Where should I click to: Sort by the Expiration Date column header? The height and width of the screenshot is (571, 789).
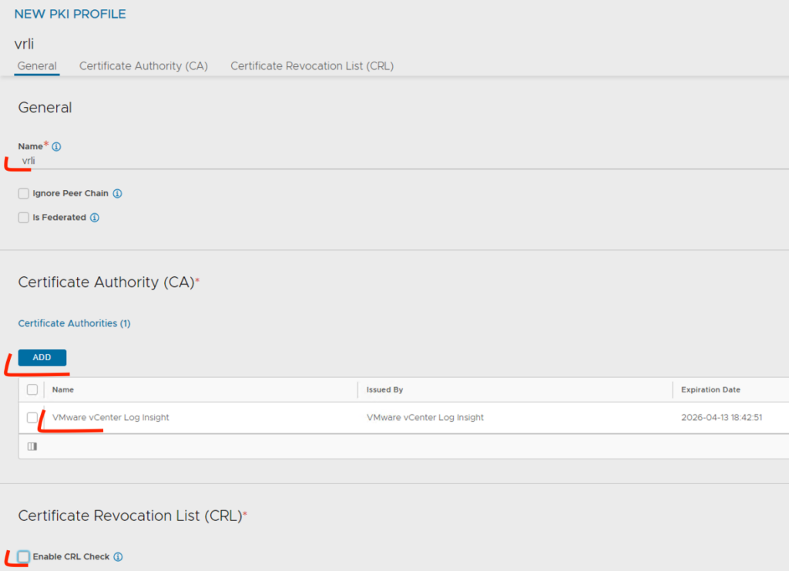point(710,390)
